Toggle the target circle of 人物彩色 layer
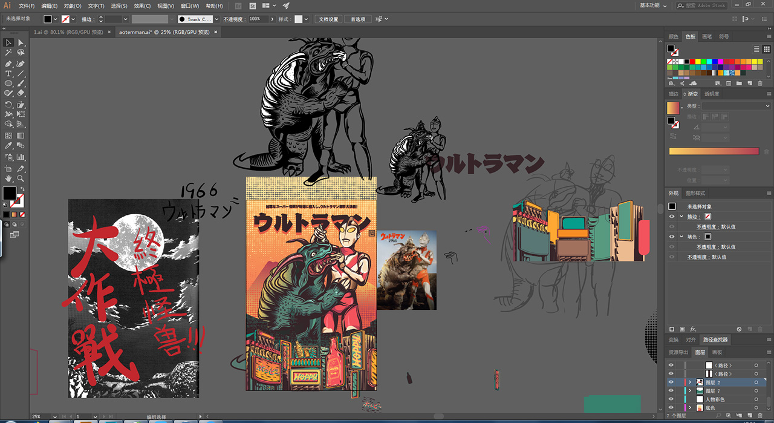 tap(756, 399)
